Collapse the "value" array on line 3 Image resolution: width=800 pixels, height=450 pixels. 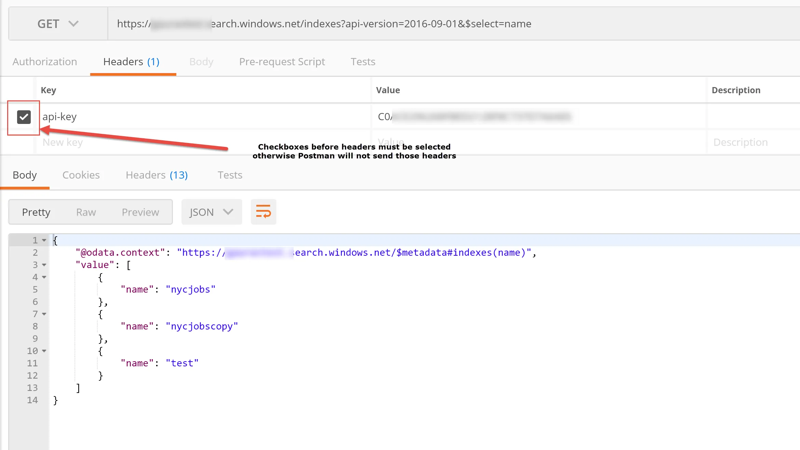coord(44,265)
